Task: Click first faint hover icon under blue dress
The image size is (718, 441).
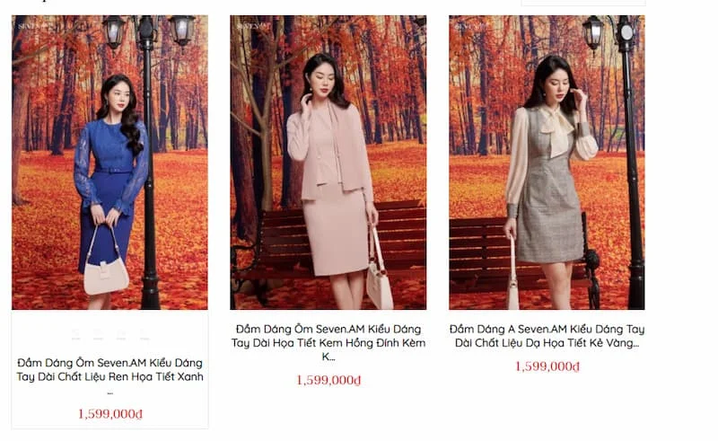Action: [76, 335]
